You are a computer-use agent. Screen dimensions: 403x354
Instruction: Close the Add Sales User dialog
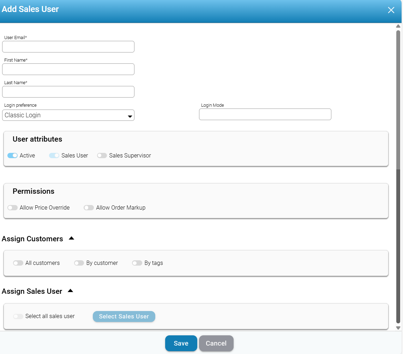tap(391, 10)
